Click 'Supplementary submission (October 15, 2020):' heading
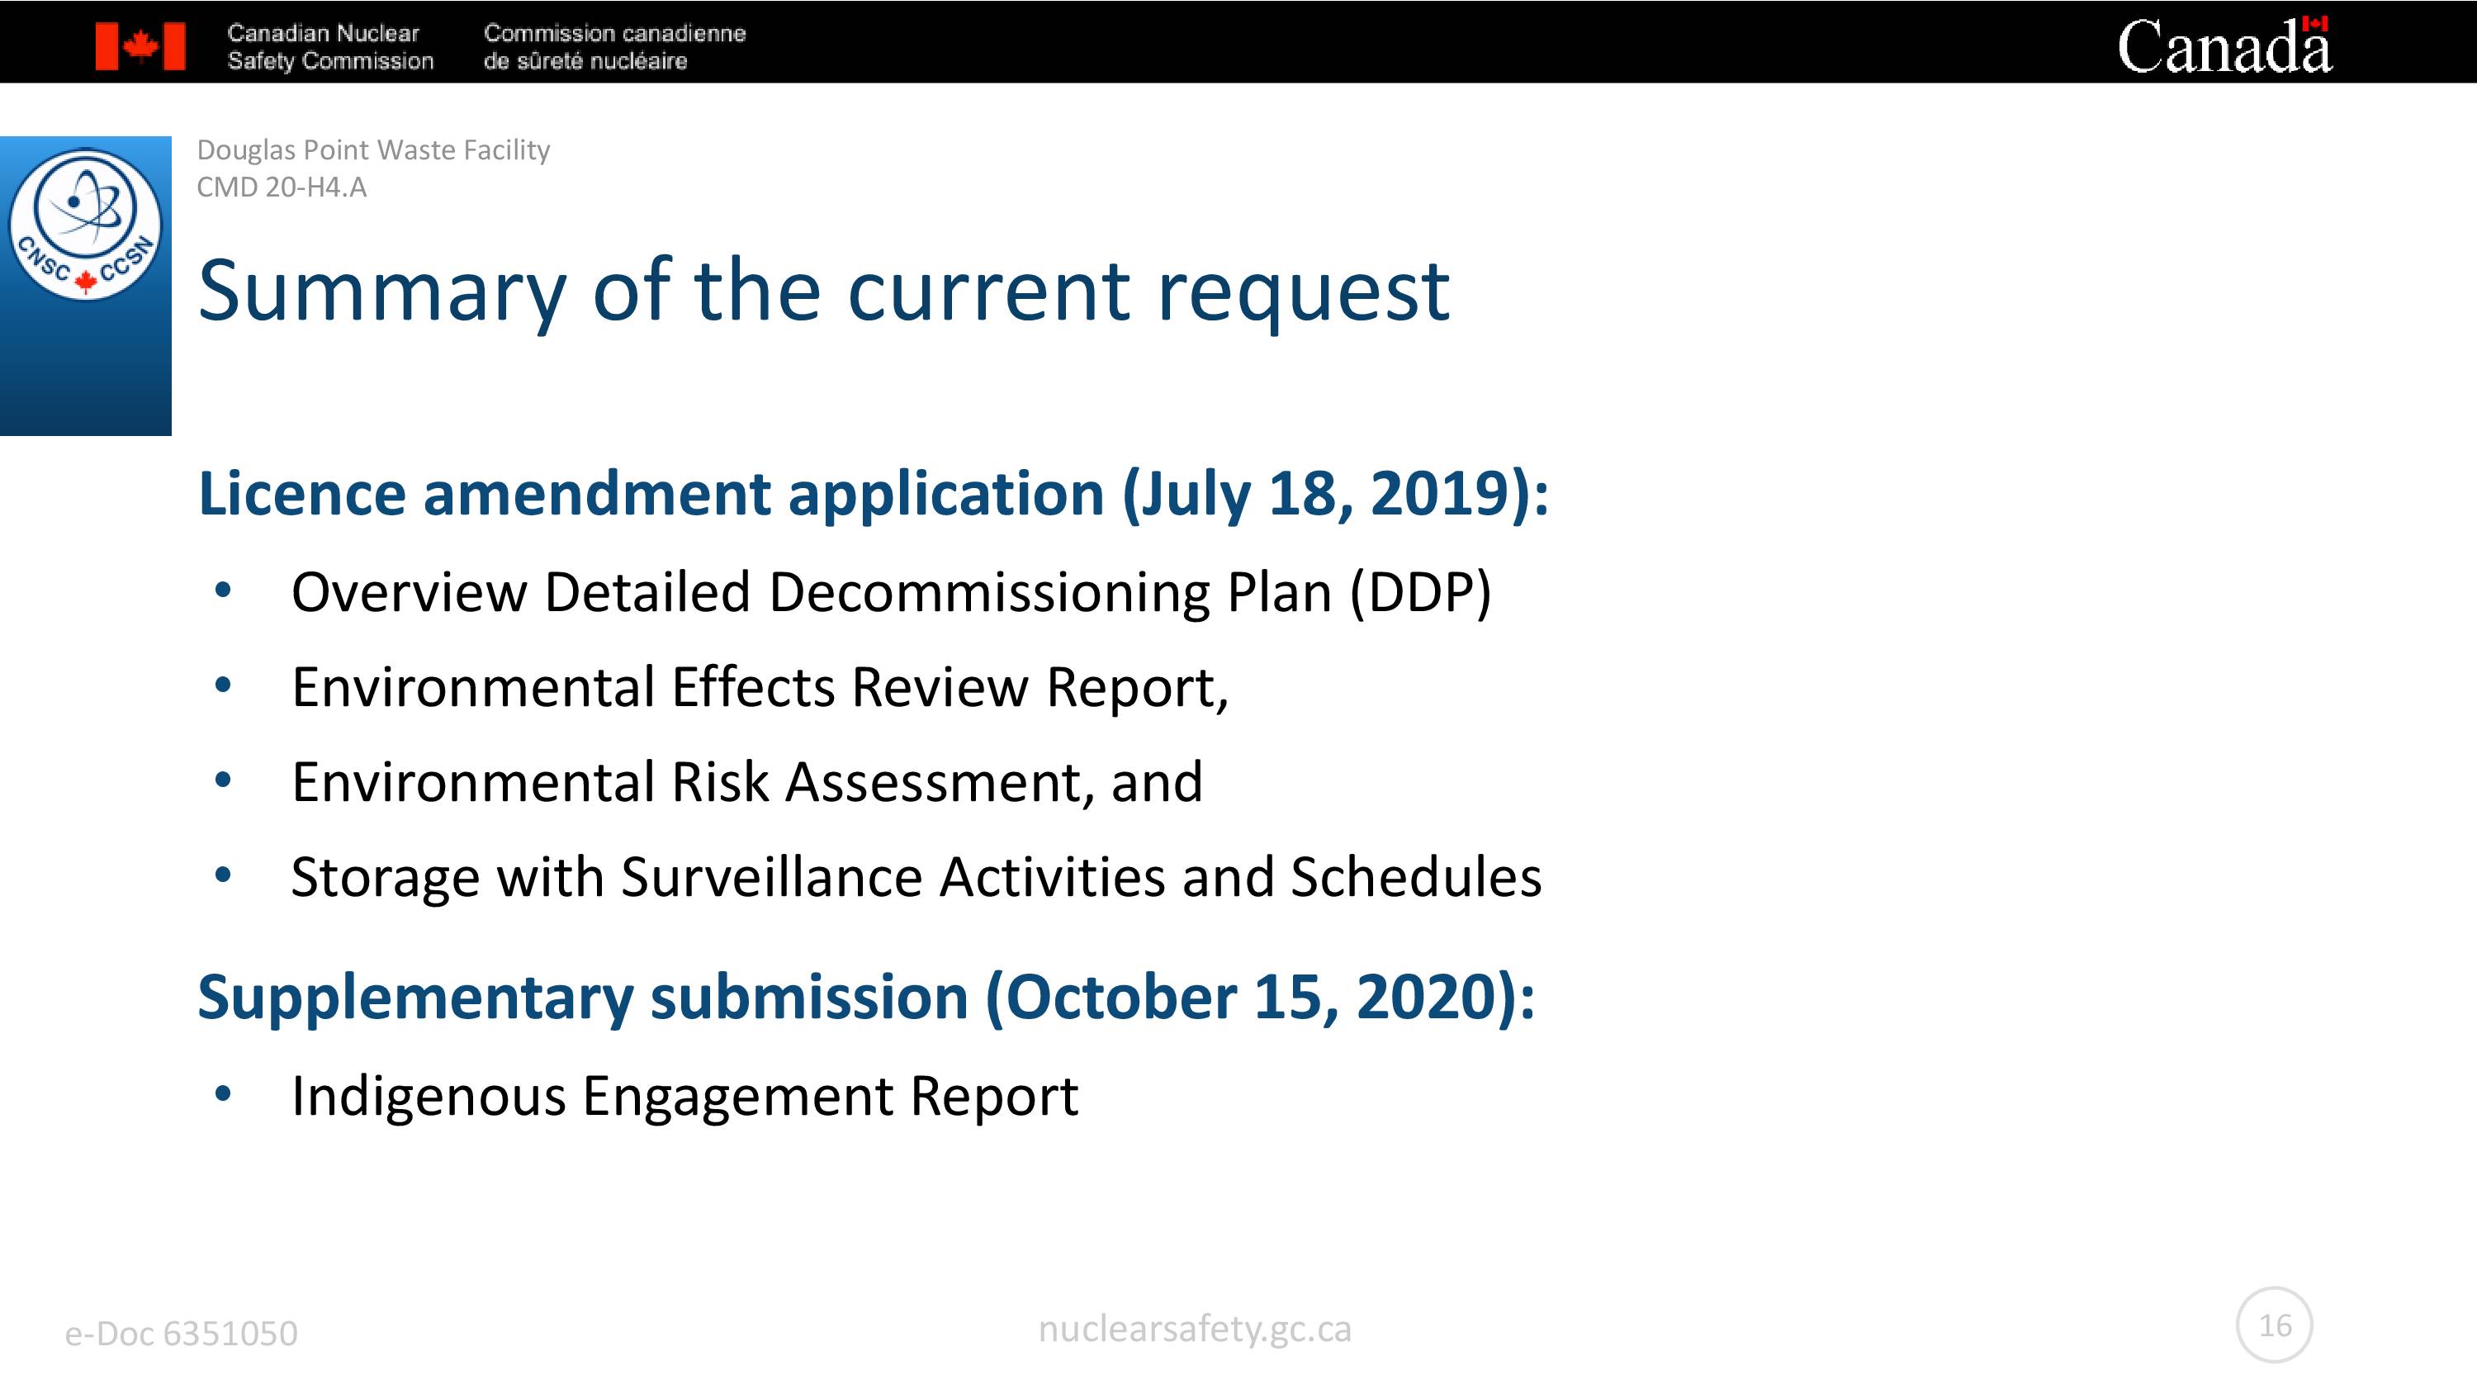The image size is (2477, 1394). [865, 998]
